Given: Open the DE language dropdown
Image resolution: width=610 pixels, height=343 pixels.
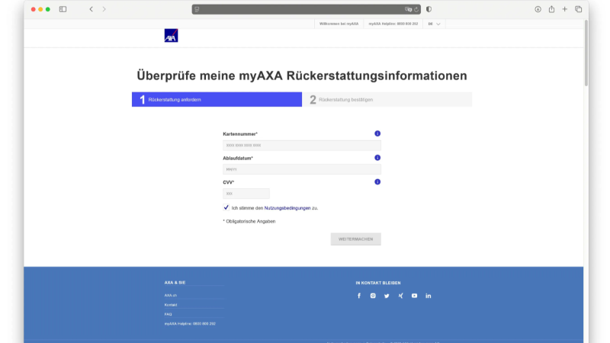Looking at the screenshot, I should [x=434, y=24].
